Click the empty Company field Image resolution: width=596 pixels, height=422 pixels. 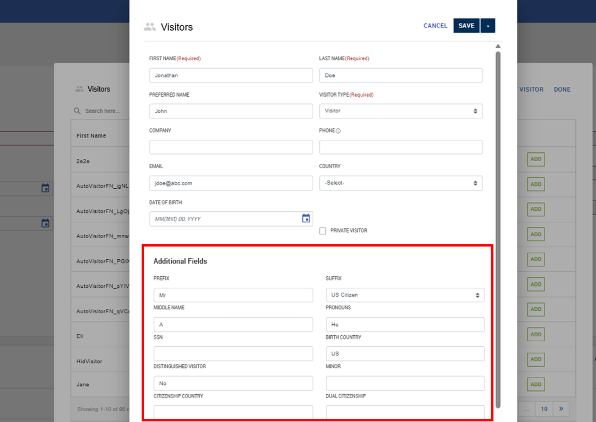[231, 147]
